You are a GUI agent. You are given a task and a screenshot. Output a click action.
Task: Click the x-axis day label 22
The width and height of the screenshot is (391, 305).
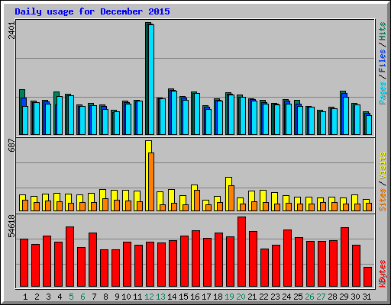click(263, 297)
